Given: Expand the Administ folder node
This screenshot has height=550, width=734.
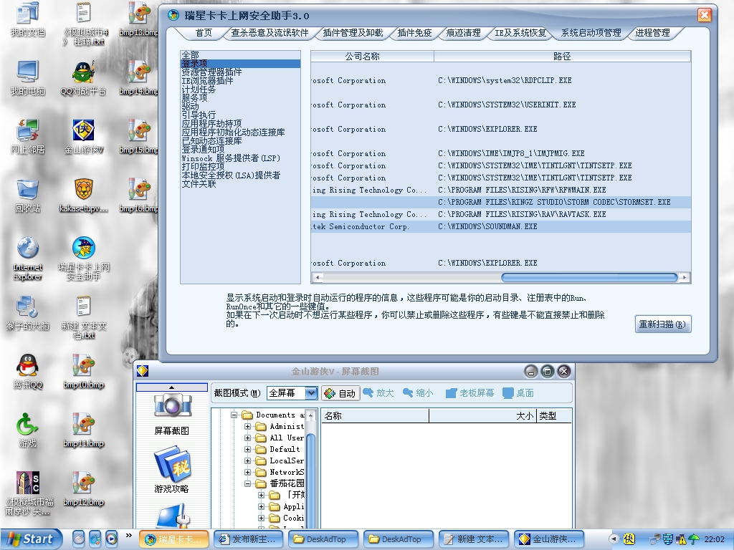Looking at the screenshot, I should tap(247, 427).
